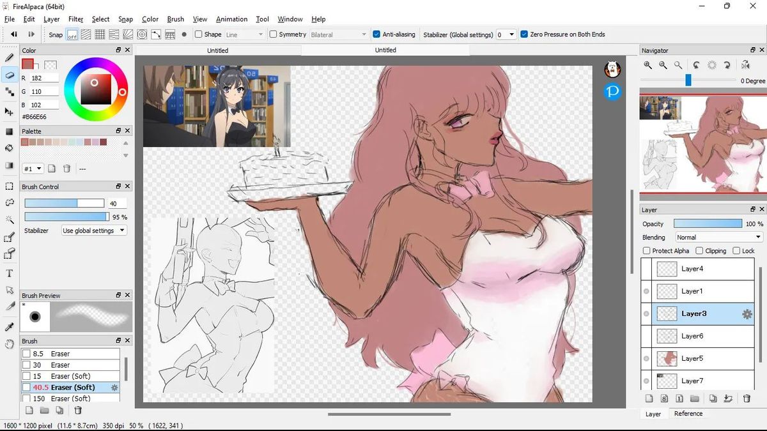Select the Hand tool
The image size is (767, 431).
(x=9, y=344)
